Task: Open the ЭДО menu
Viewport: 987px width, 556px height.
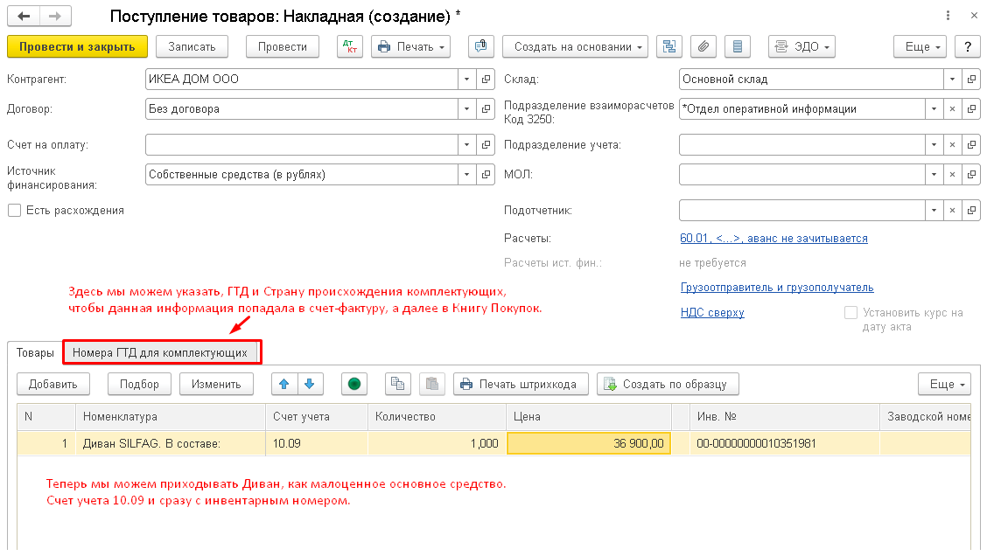Action: click(801, 46)
